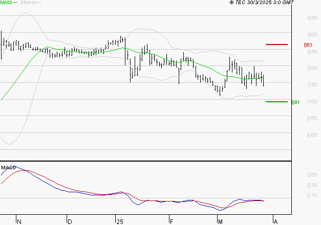Click the MA20 legend label

[7, 3]
